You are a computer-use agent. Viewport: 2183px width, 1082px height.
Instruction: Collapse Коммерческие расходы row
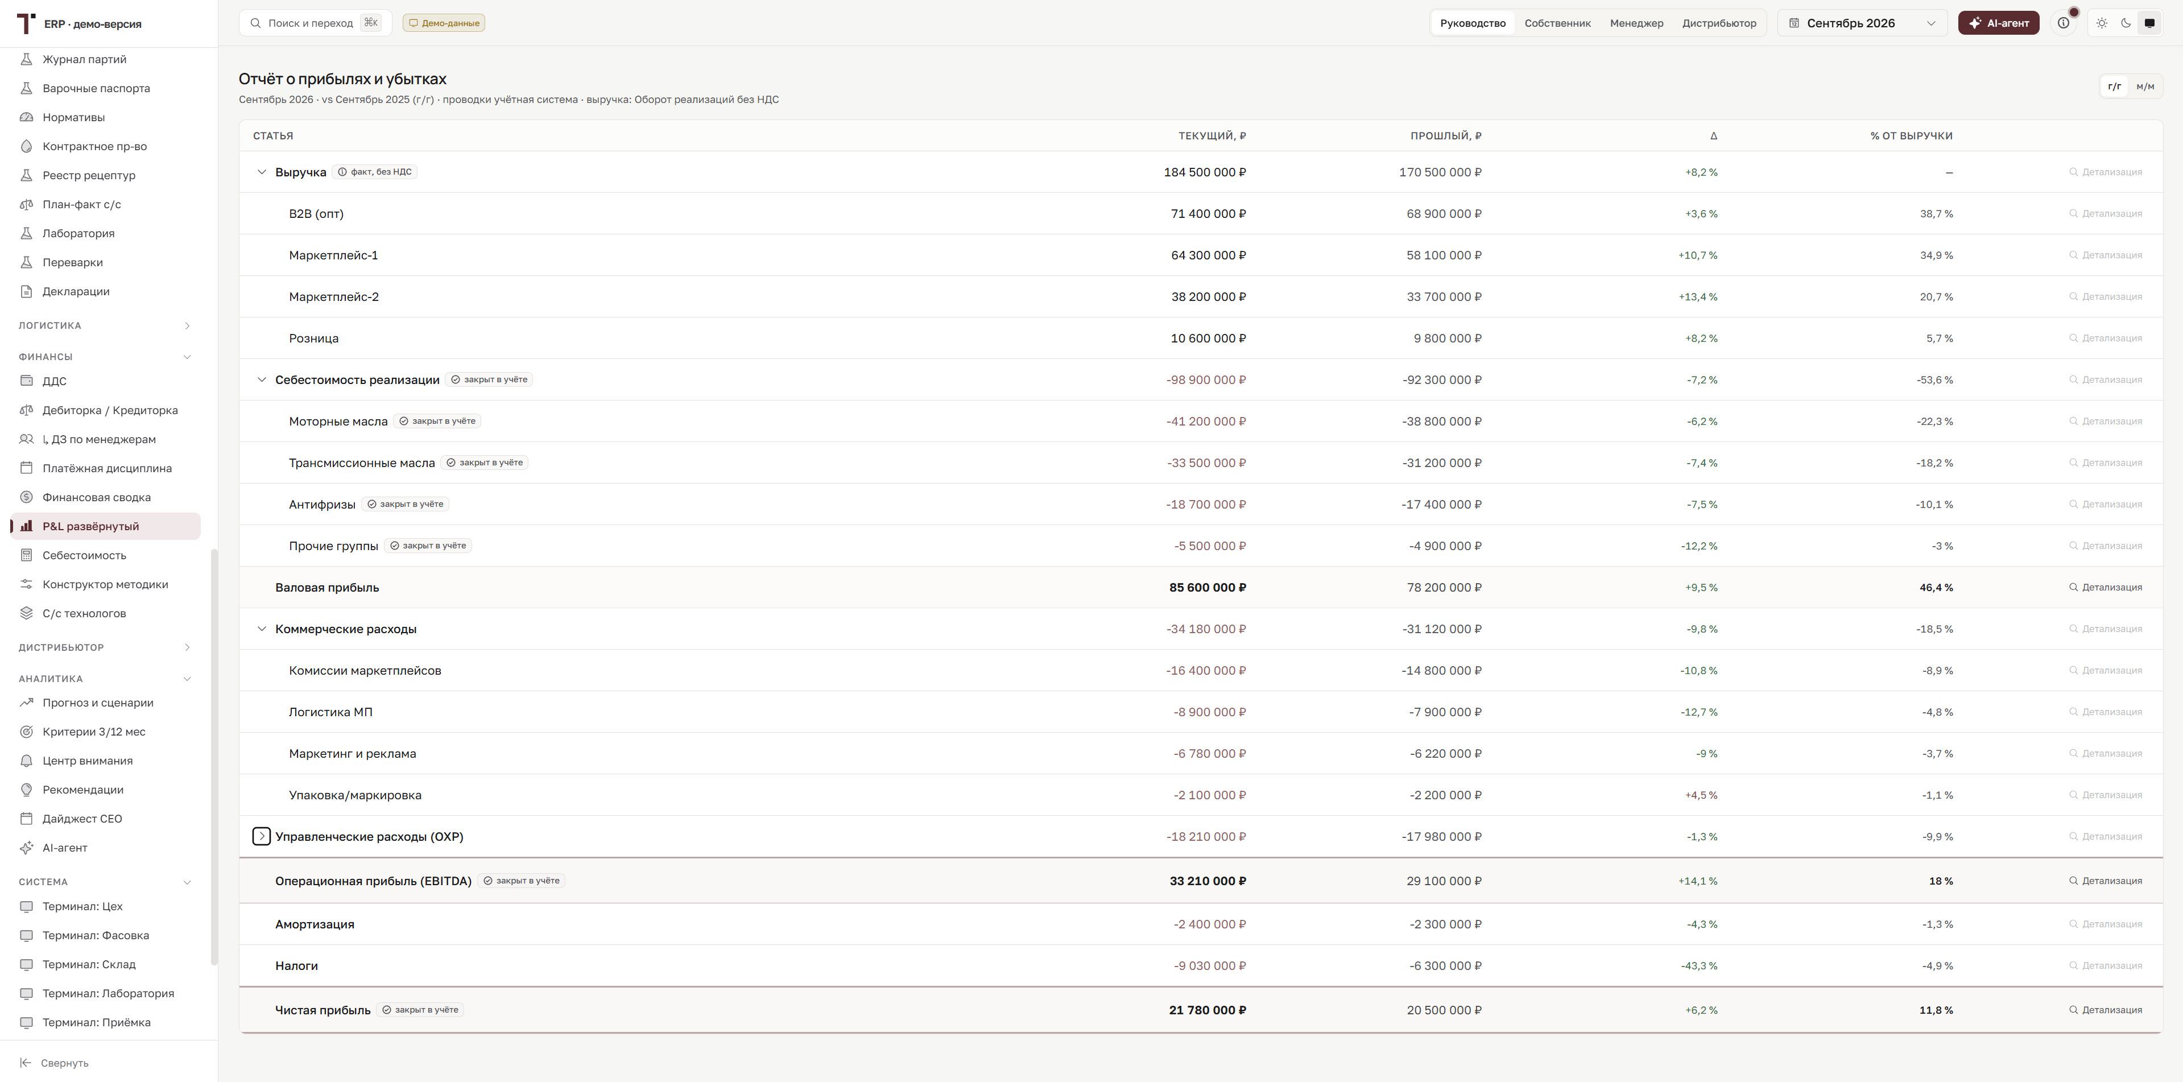coord(262,629)
